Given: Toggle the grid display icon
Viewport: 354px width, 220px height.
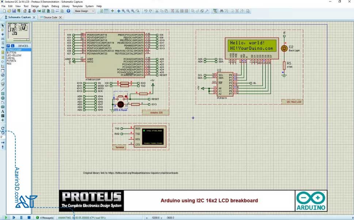Looking at the screenshot, I should 106,11.
